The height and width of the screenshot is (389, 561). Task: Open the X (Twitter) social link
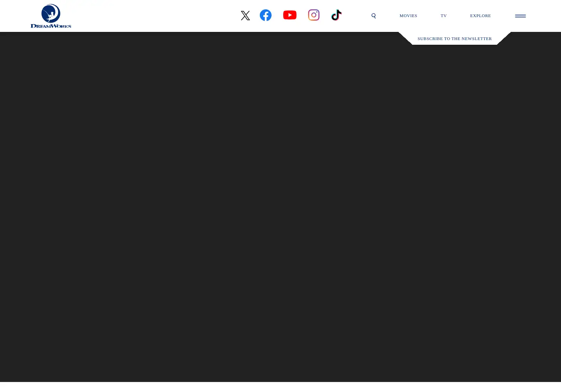tap(245, 16)
